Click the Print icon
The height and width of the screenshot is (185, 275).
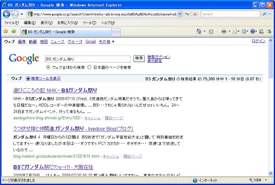coord(224,32)
